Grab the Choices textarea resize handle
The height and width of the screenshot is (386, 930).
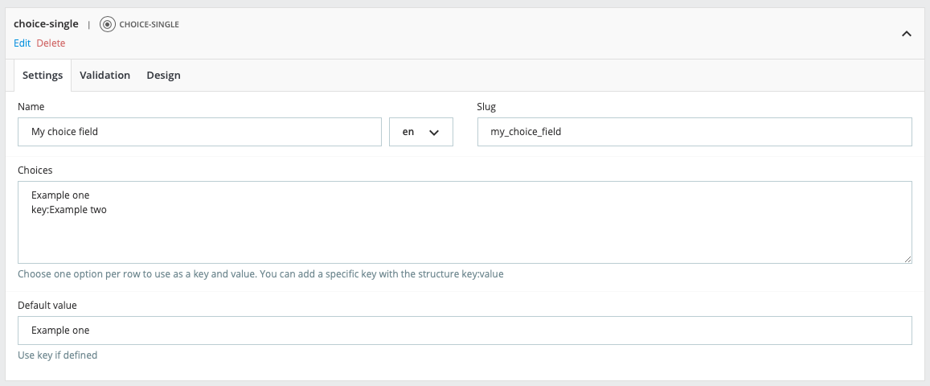click(x=907, y=259)
